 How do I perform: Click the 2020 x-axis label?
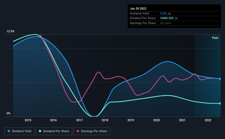pyautogui.click(x=156, y=120)
